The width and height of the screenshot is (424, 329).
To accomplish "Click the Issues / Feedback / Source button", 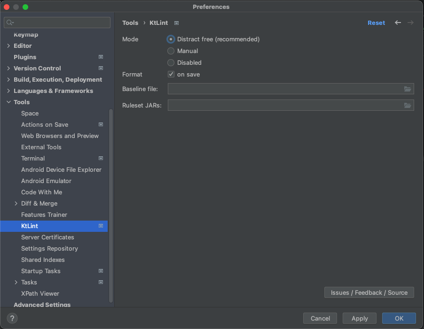I will click(369, 292).
